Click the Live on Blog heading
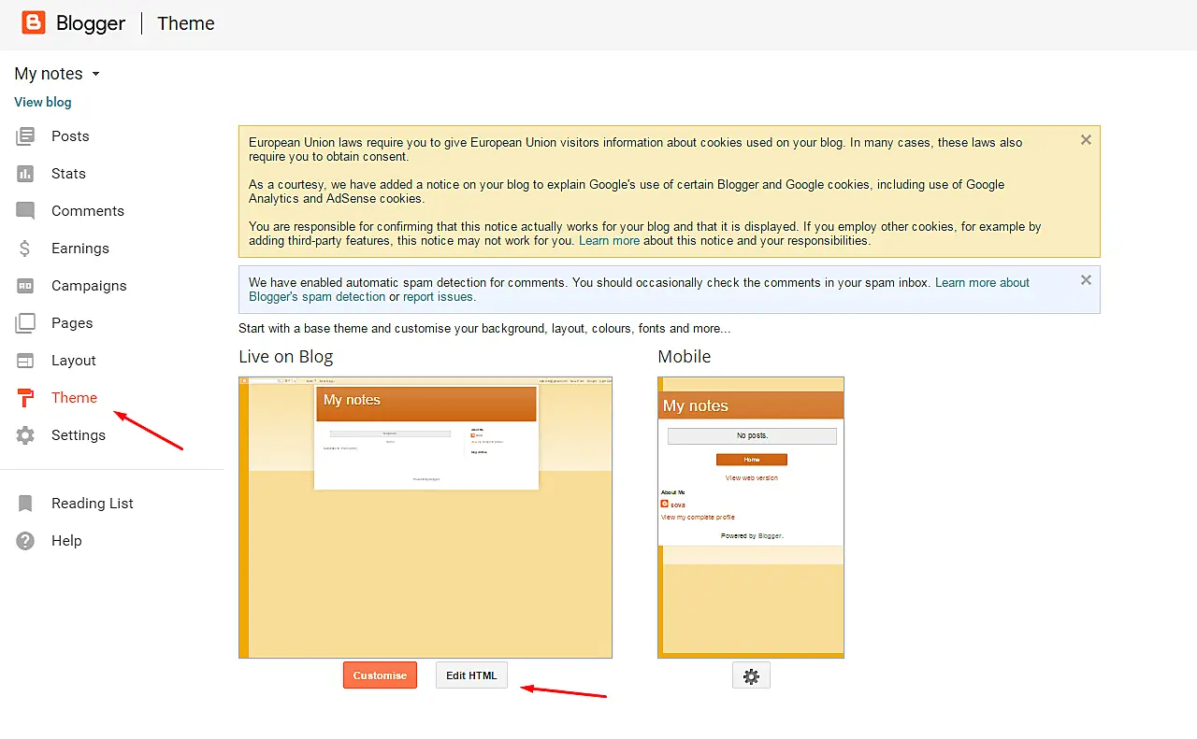 [x=286, y=357]
